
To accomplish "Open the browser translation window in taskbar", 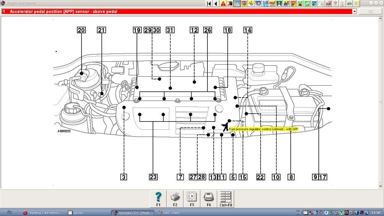I will [x=42, y=213].
